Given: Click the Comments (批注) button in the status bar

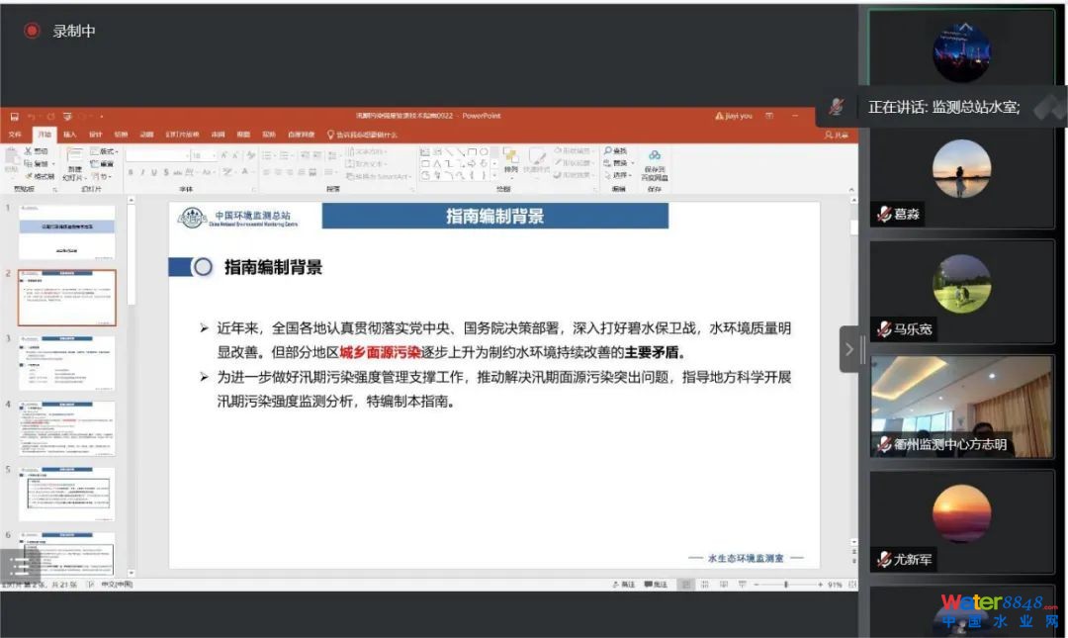Looking at the screenshot, I should [x=656, y=585].
